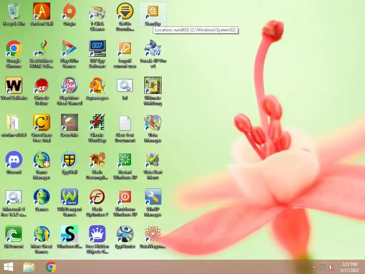Screen dimensions: 365x274
Task: Select the otvdm-v0.8.1 folder
Action: [x=14, y=122]
